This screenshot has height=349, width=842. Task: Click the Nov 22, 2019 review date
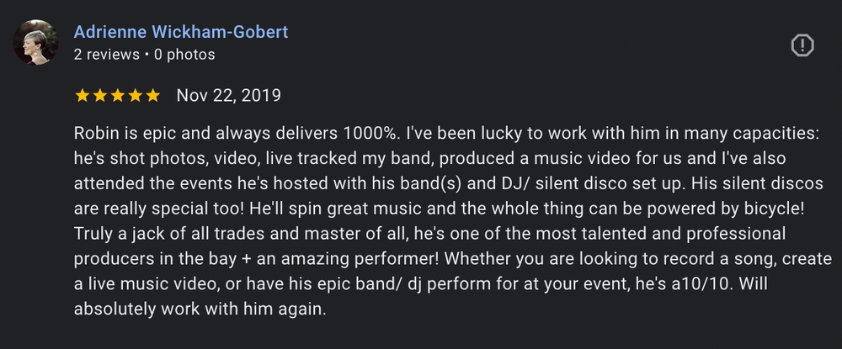pyautogui.click(x=229, y=95)
